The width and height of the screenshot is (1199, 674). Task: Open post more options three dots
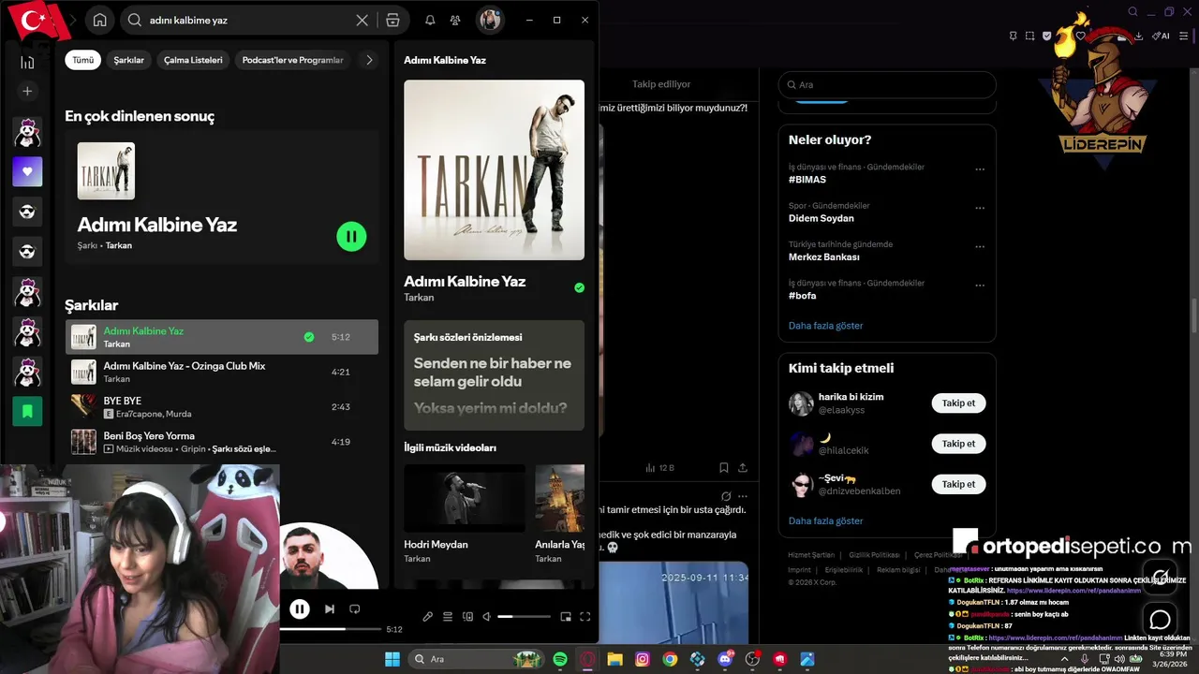pyautogui.click(x=743, y=496)
